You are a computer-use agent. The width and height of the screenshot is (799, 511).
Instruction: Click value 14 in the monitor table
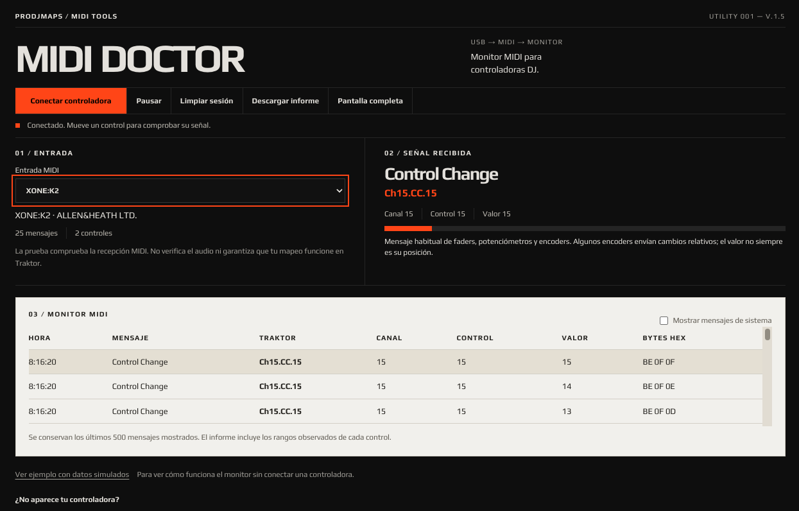coord(567,386)
